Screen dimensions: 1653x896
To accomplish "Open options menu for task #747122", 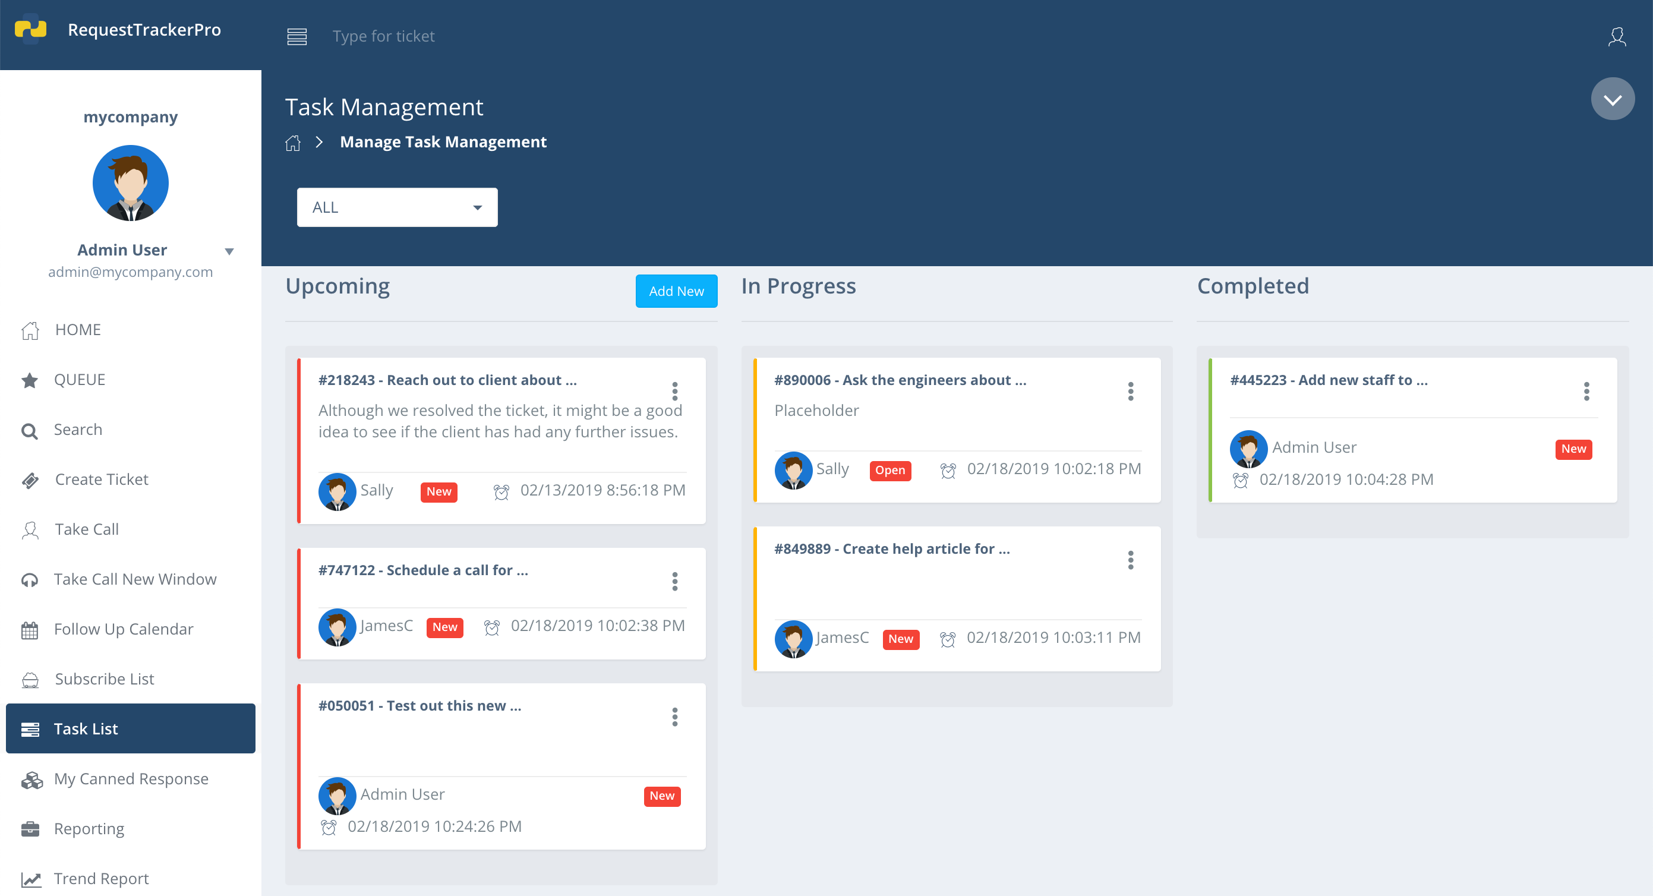I will (674, 581).
